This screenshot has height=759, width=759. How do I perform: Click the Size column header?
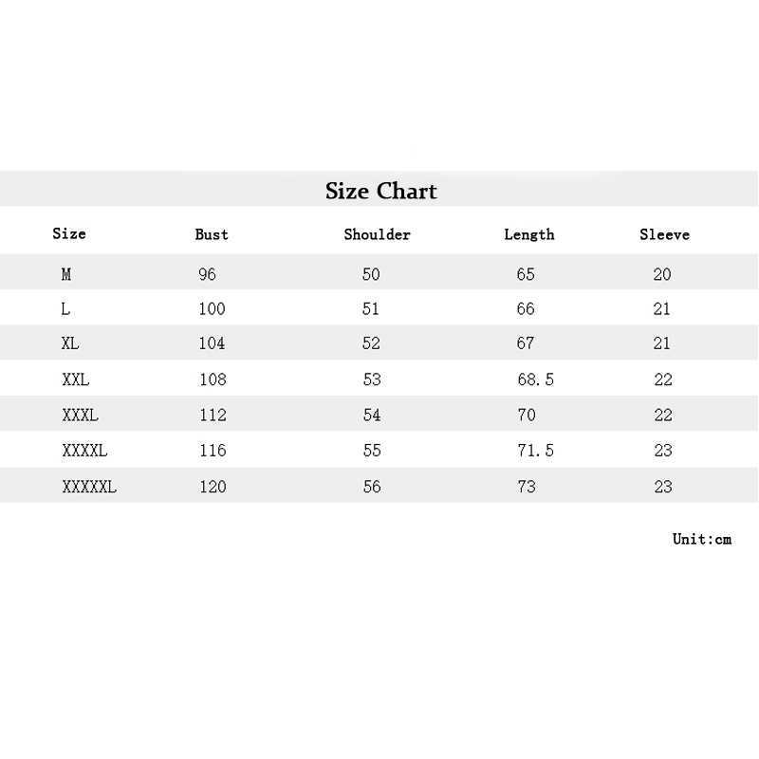point(69,233)
